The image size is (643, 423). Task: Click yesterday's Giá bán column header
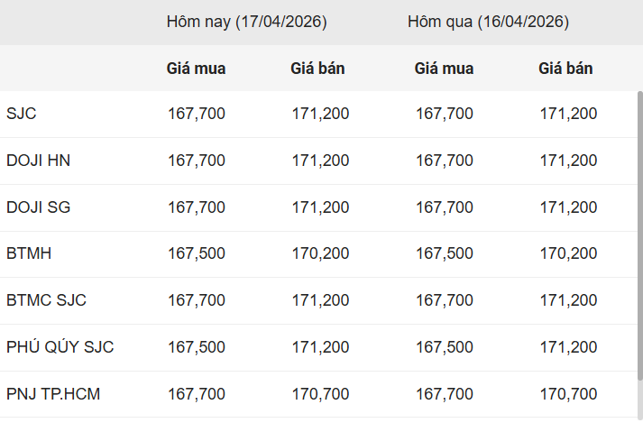565,69
